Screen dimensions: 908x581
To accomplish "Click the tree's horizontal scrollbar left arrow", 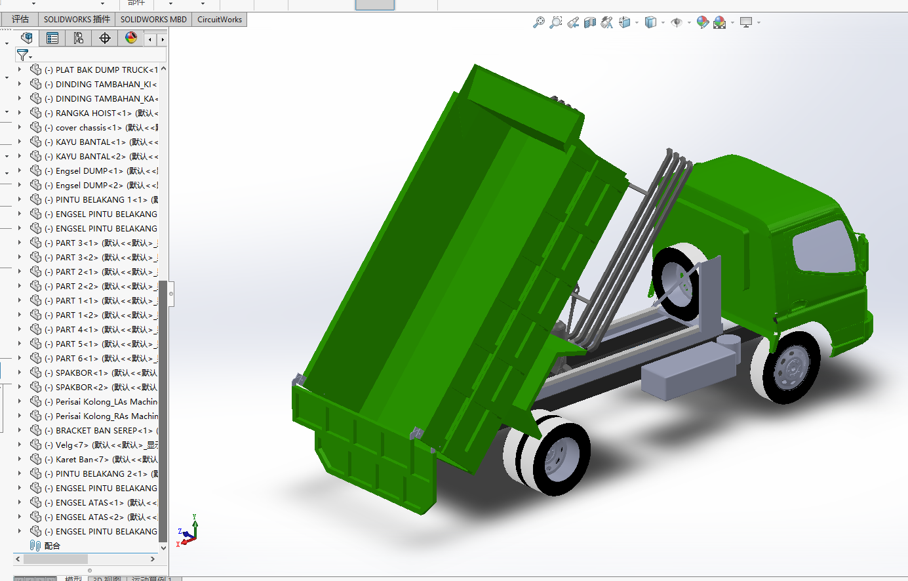I will tap(18, 559).
